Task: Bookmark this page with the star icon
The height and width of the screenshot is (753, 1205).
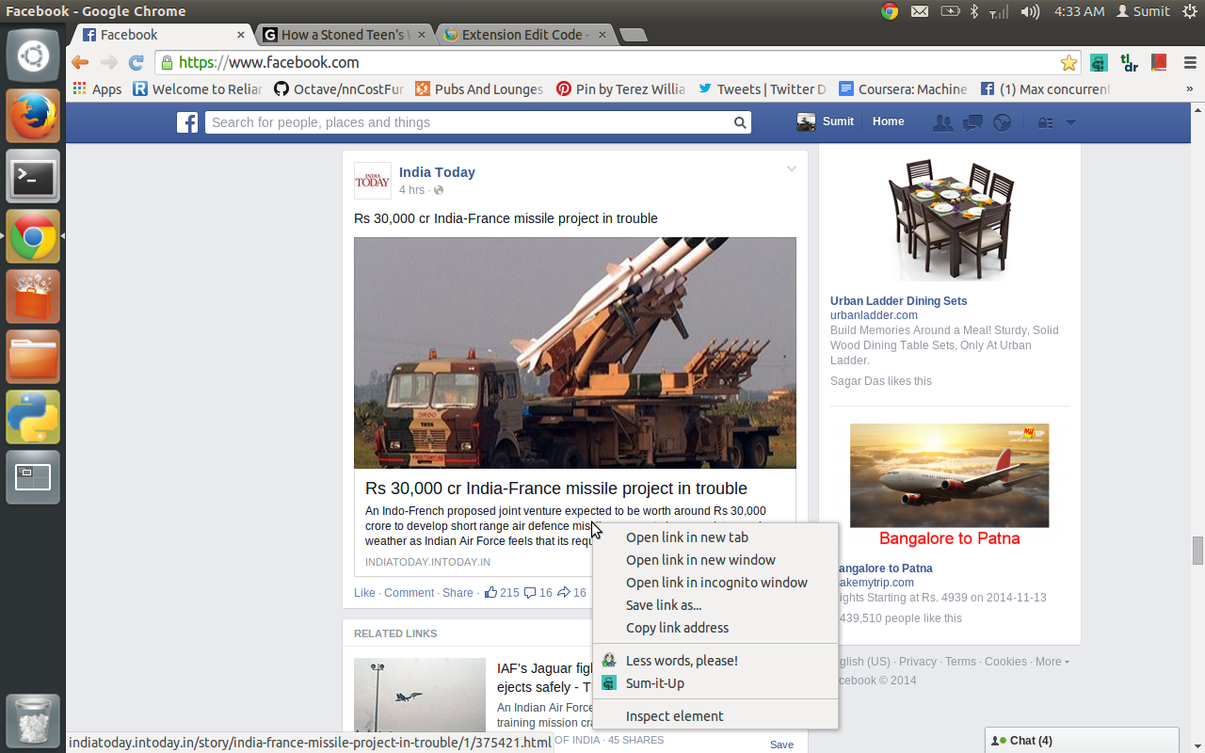Action: pos(1068,63)
